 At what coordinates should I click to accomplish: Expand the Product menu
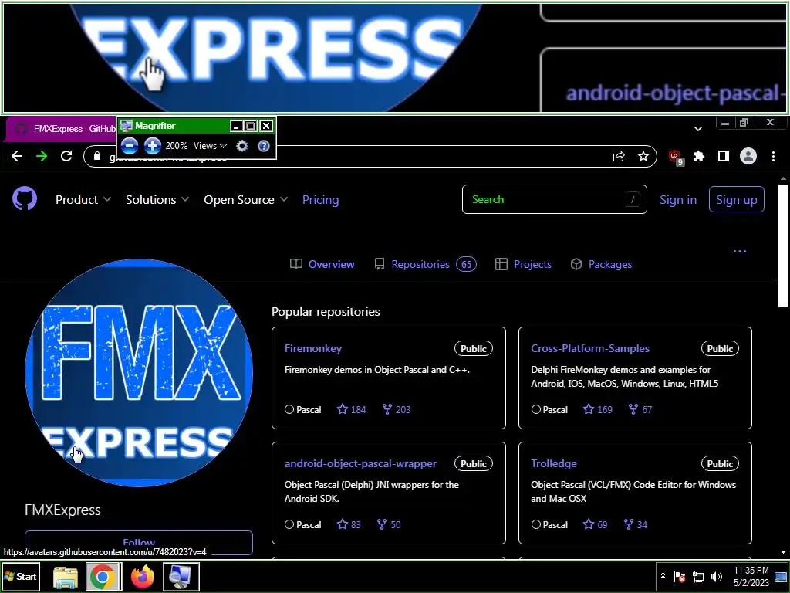83,200
